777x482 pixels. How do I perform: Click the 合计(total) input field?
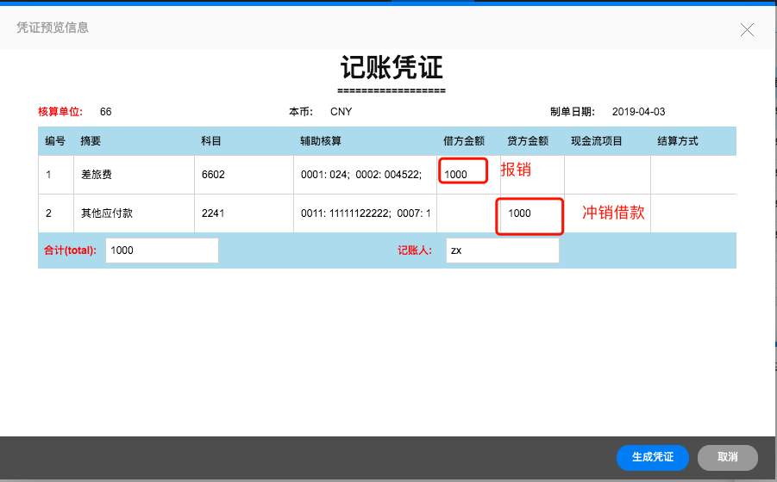click(162, 250)
